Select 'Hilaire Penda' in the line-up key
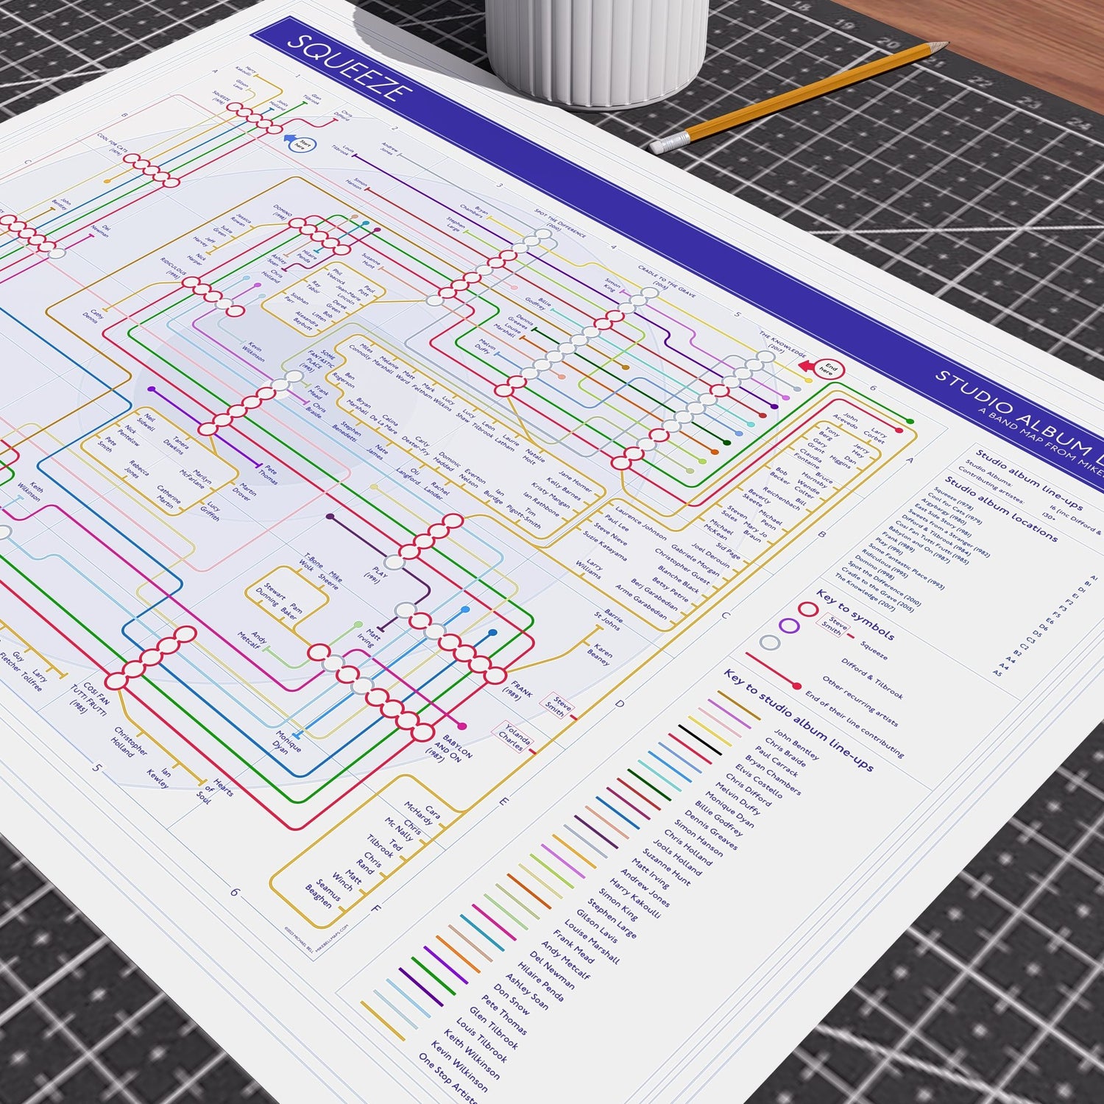 point(539,981)
